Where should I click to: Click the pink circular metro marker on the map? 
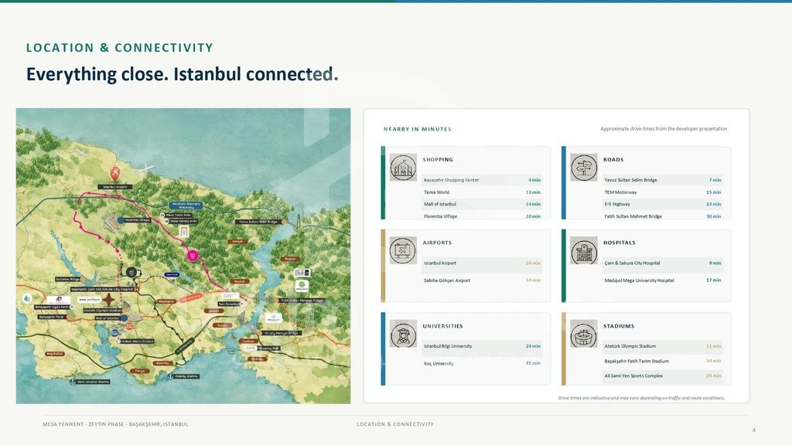(193, 256)
